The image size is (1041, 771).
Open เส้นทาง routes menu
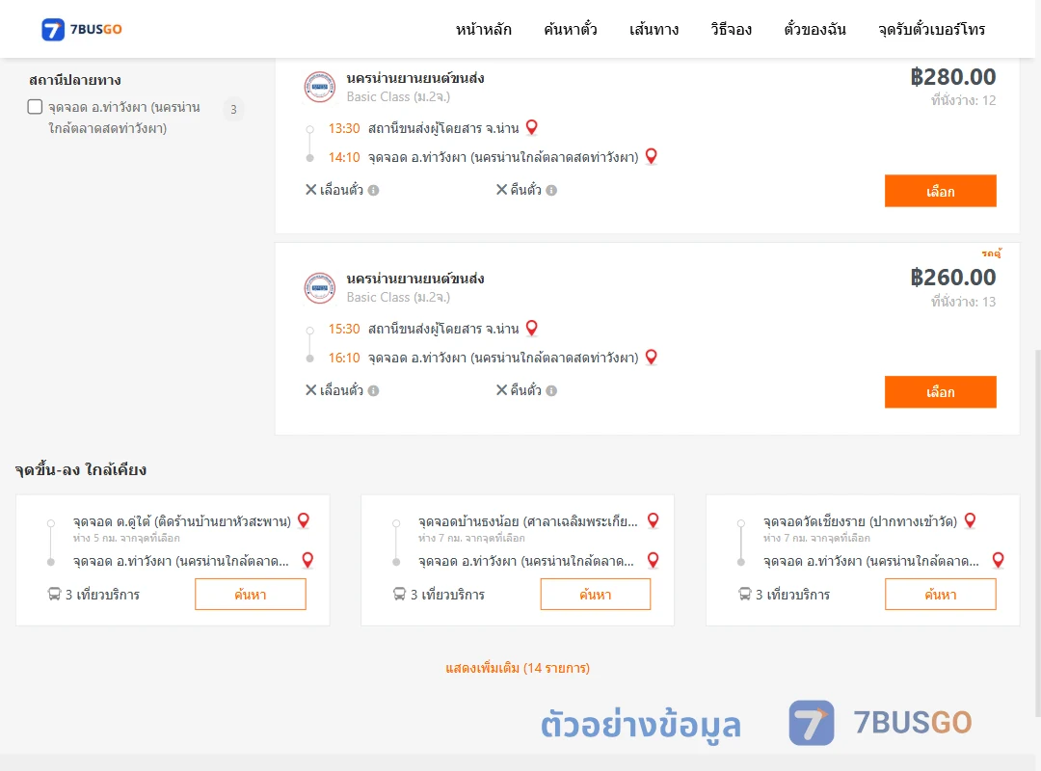(654, 29)
